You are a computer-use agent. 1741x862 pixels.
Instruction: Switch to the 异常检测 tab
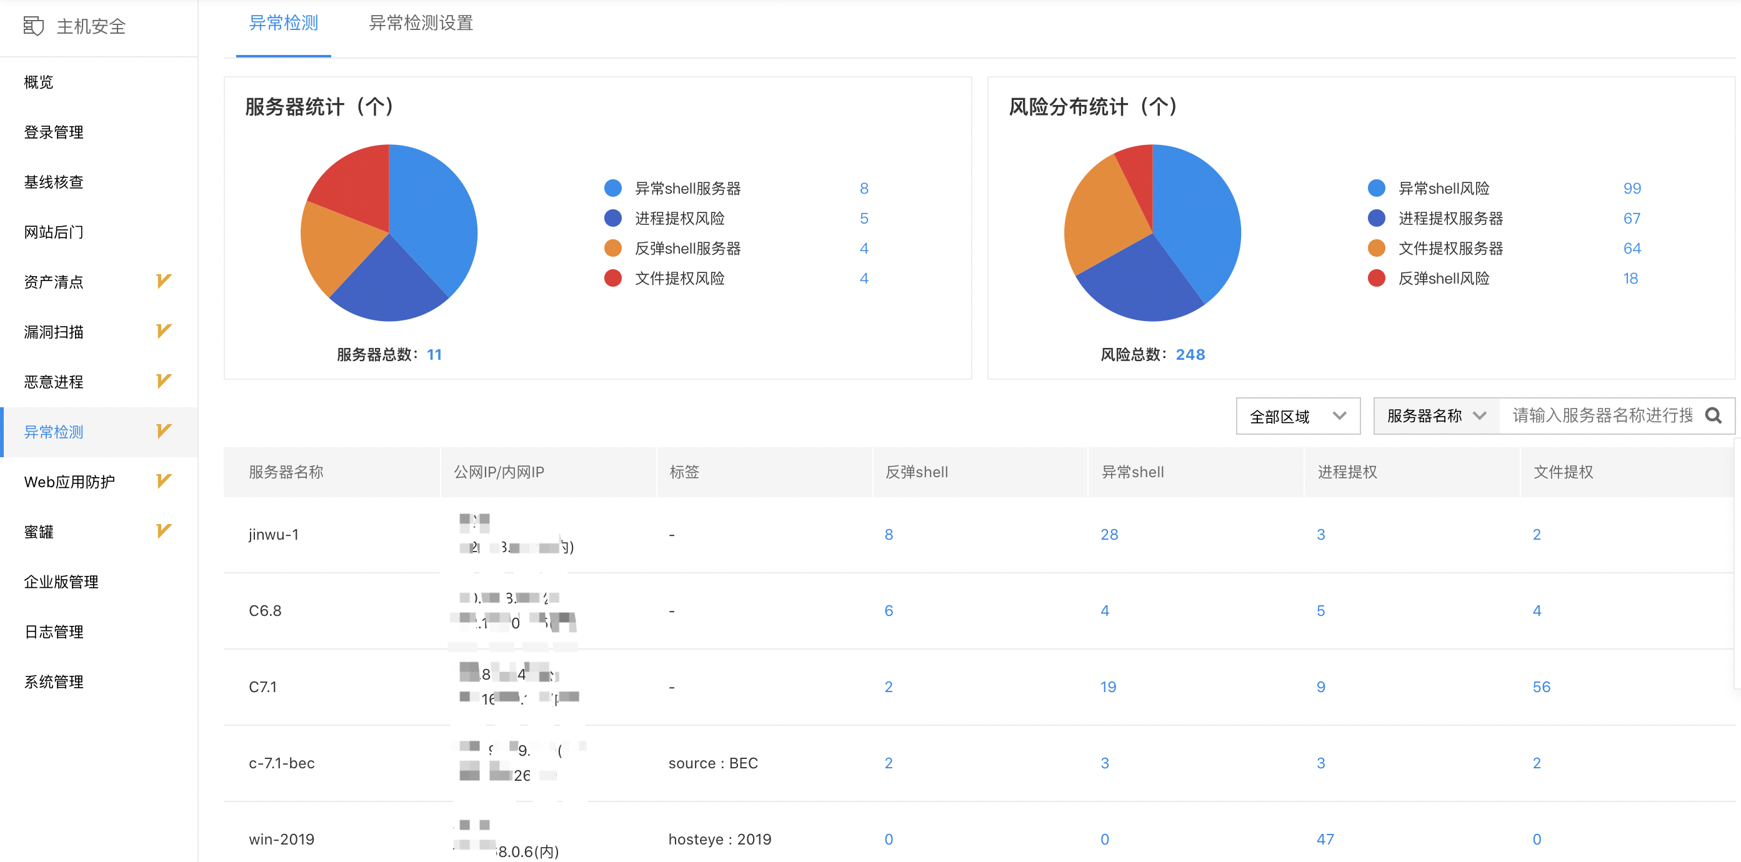coord(283,24)
